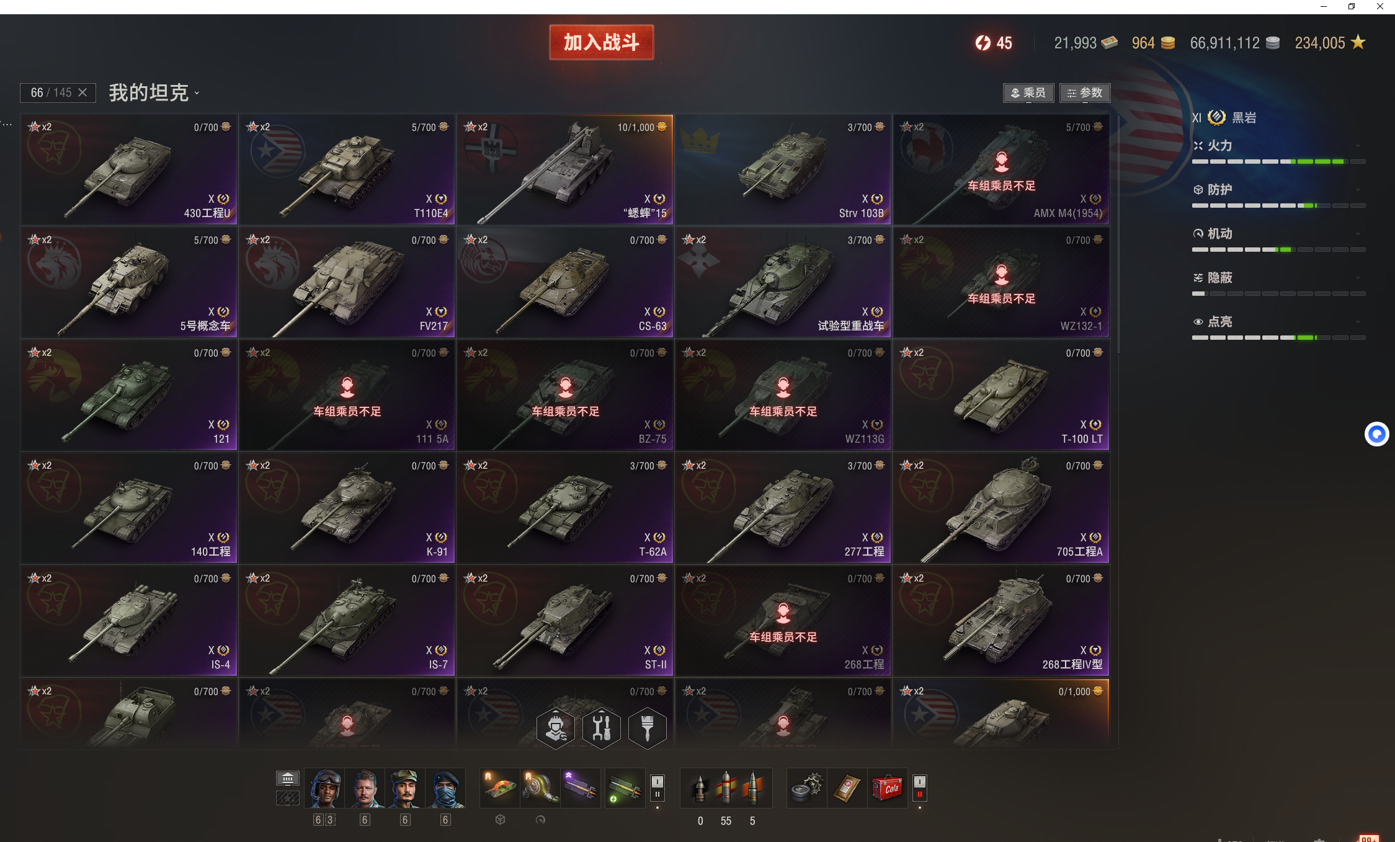Image resolution: width=1395 pixels, height=842 pixels.
Task: Select the first ammunition shell slot
Action: tap(700, 788)
